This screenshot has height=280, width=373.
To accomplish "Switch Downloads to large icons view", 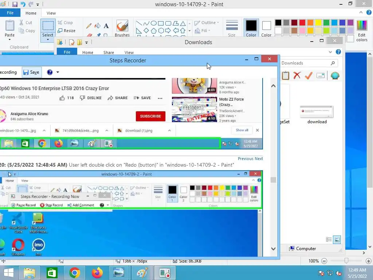I will tap(337, 240).
